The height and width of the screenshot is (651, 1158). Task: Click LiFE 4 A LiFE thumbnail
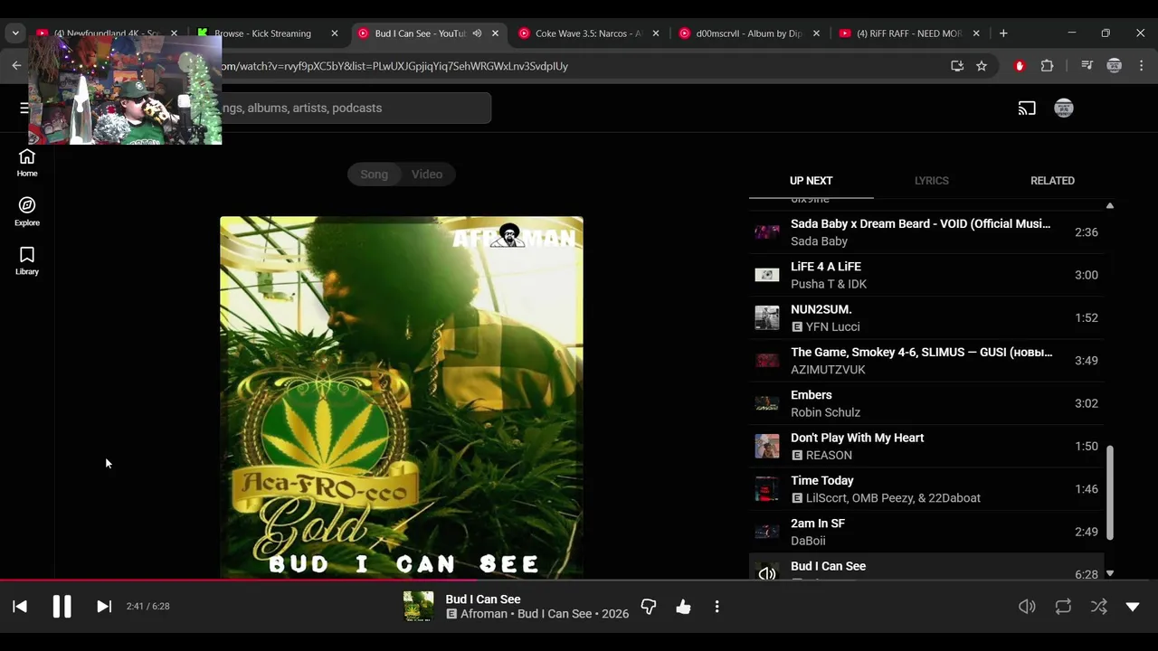coord(767,275)
